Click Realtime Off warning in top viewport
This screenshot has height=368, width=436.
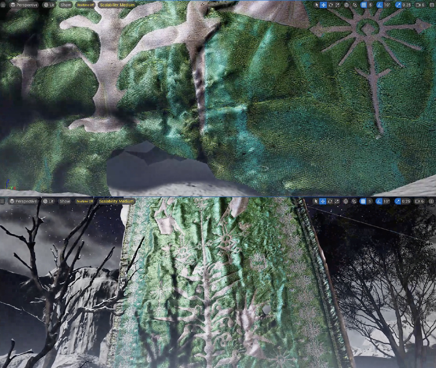[x=85, y=5]
